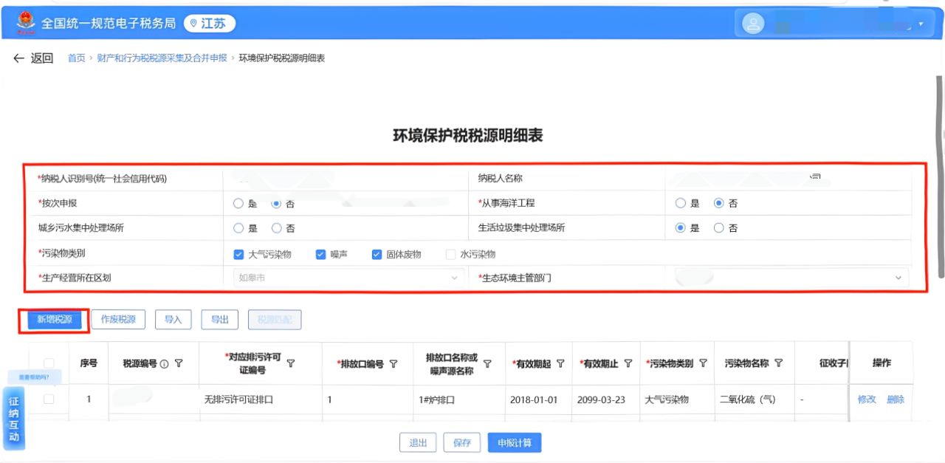Uncheck the 大气污染物 checkbox
The width and height of the screenshot is (945, 463).
(x=238, y=254)
